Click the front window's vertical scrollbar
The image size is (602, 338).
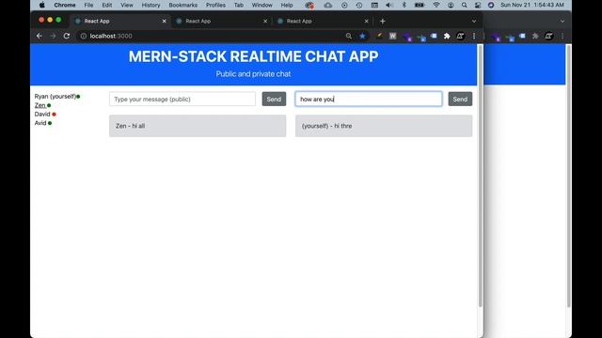tap(481, 176)
